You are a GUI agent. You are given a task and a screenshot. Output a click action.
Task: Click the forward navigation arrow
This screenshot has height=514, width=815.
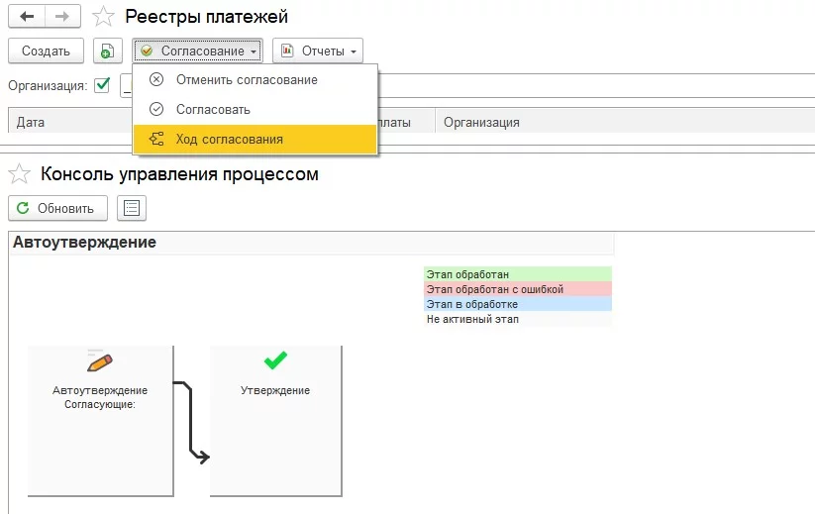click(x=61, y=17)
